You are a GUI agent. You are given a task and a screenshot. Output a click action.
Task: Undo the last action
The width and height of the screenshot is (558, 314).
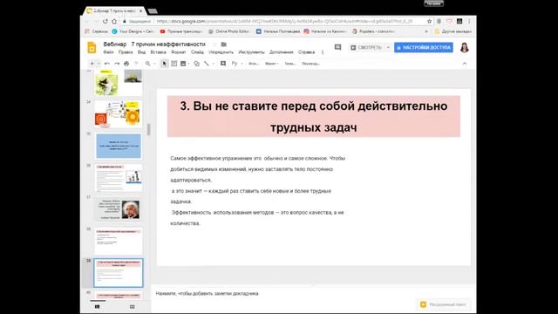(107, 64)
